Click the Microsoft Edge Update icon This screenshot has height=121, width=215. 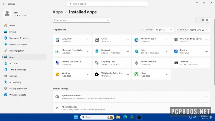coord(176,40)
